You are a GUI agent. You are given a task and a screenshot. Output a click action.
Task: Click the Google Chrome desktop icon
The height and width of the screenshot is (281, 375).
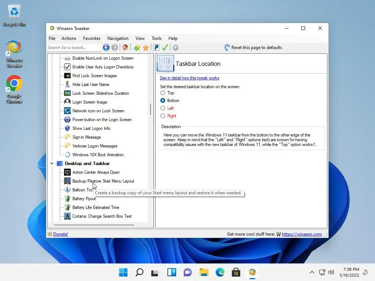tap(14, 89)
